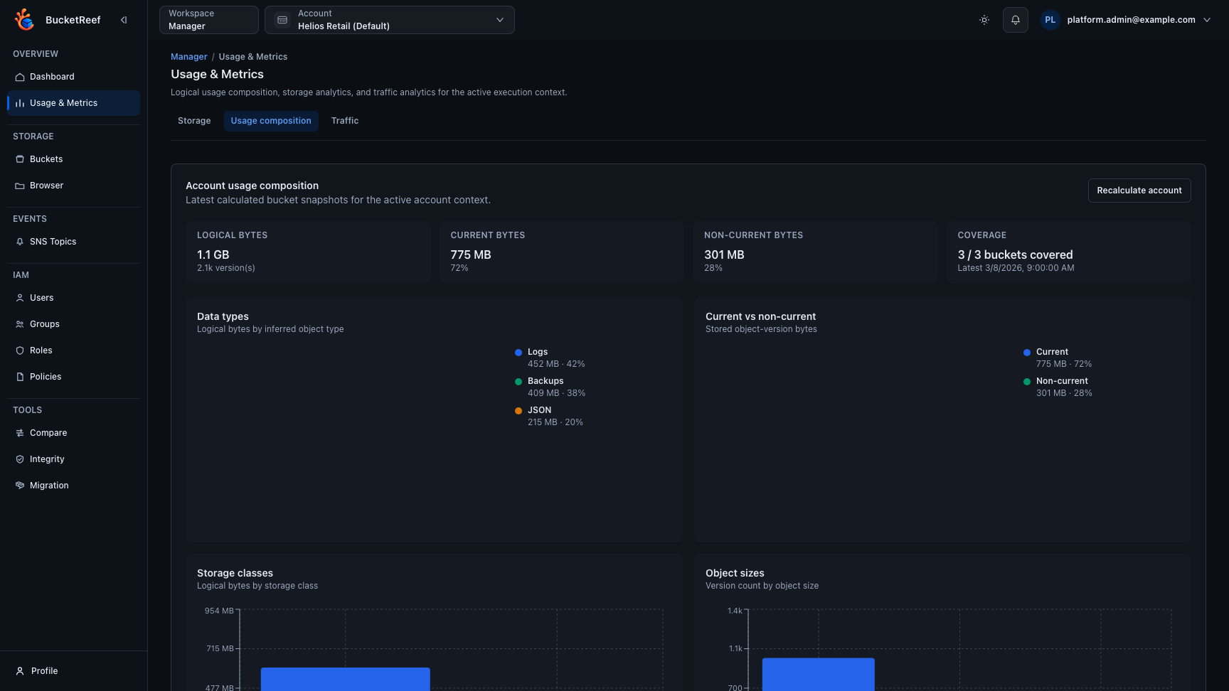Image resolution: width=1229 pixels, height=691 pixels.
Task: Click the Usage & Metrics chart icon
Action: pos(20,103)
